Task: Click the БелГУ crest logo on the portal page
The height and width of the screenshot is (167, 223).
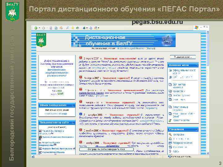Action: tap(41, 40)
